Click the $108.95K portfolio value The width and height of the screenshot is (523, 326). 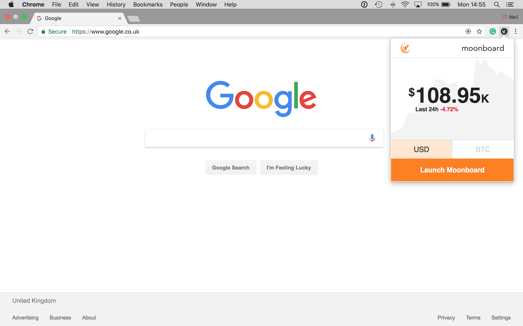pos(449,95)
